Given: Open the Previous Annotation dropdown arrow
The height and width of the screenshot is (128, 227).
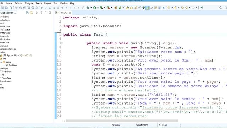Looking at the screenshot, I should pos(179,8).
